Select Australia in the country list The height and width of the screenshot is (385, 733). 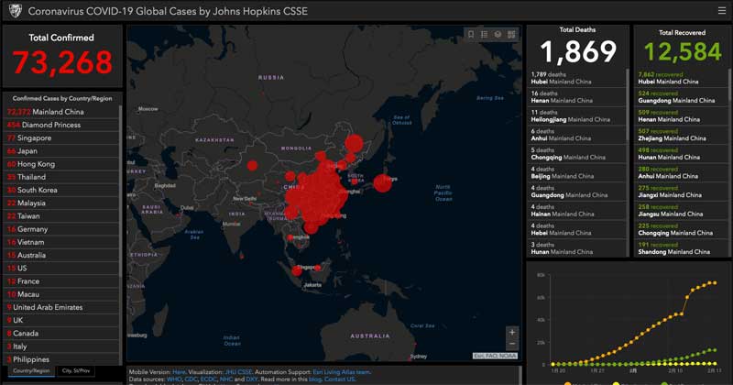point(61,255)
